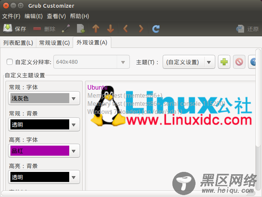
Task: Click the new entry document icon
Action: tap(81, 29)
